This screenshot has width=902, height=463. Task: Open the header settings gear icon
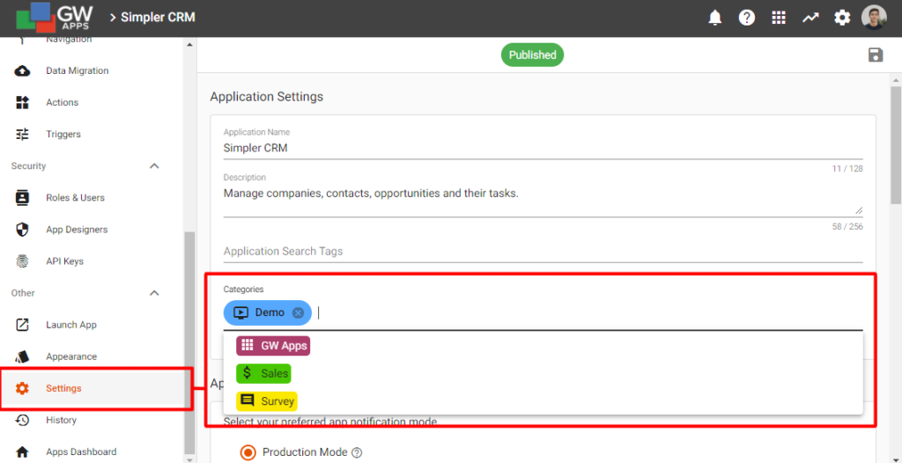842,18
